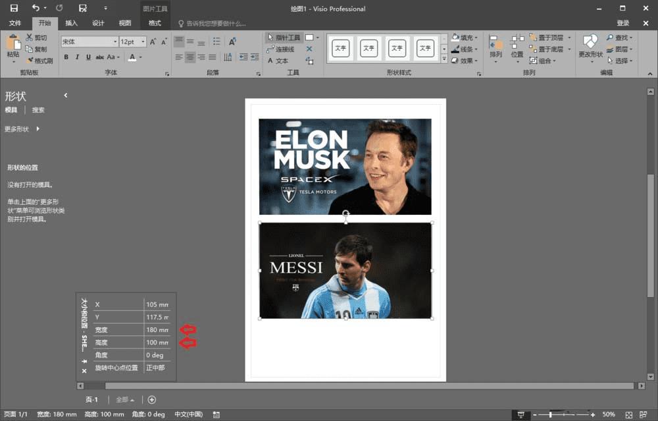Toggle Underline formatting
This screenshot has width=658, height=421.
(88, 57)
